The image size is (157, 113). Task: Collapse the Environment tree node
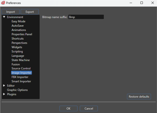click(x=4, y=17)
